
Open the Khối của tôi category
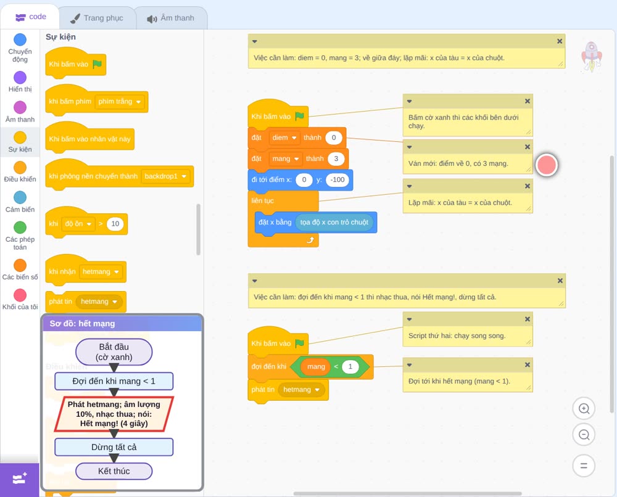click(20, 295)
